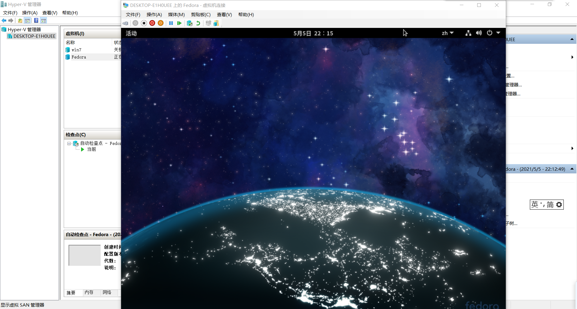Open 操作(A) menu in Hyper-V Manager
Screen dimensions: 577x309
click(30, 13)
